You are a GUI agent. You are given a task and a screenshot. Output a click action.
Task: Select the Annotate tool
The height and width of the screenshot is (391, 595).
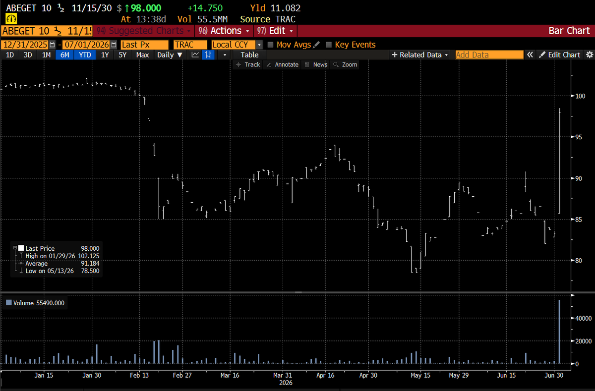pyautogui.click(x=283, y=64)
